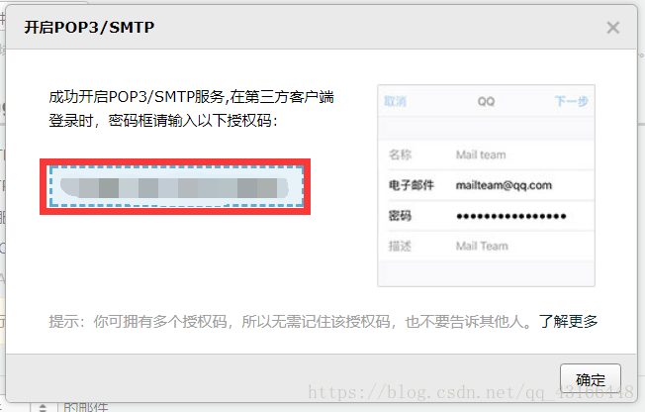
Task: Click the dotted 密码 password field
Action: tap(511, 216)
